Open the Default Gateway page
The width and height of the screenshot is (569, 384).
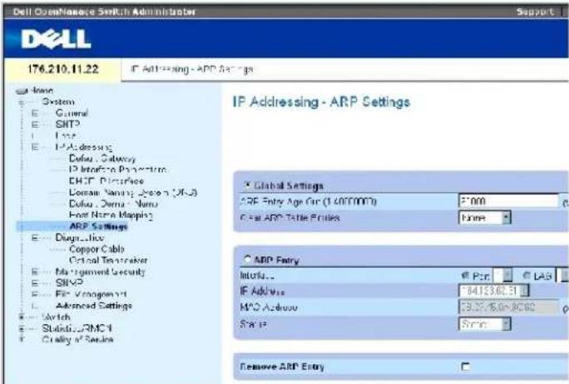pyautogui.click(x=102, y=159)
